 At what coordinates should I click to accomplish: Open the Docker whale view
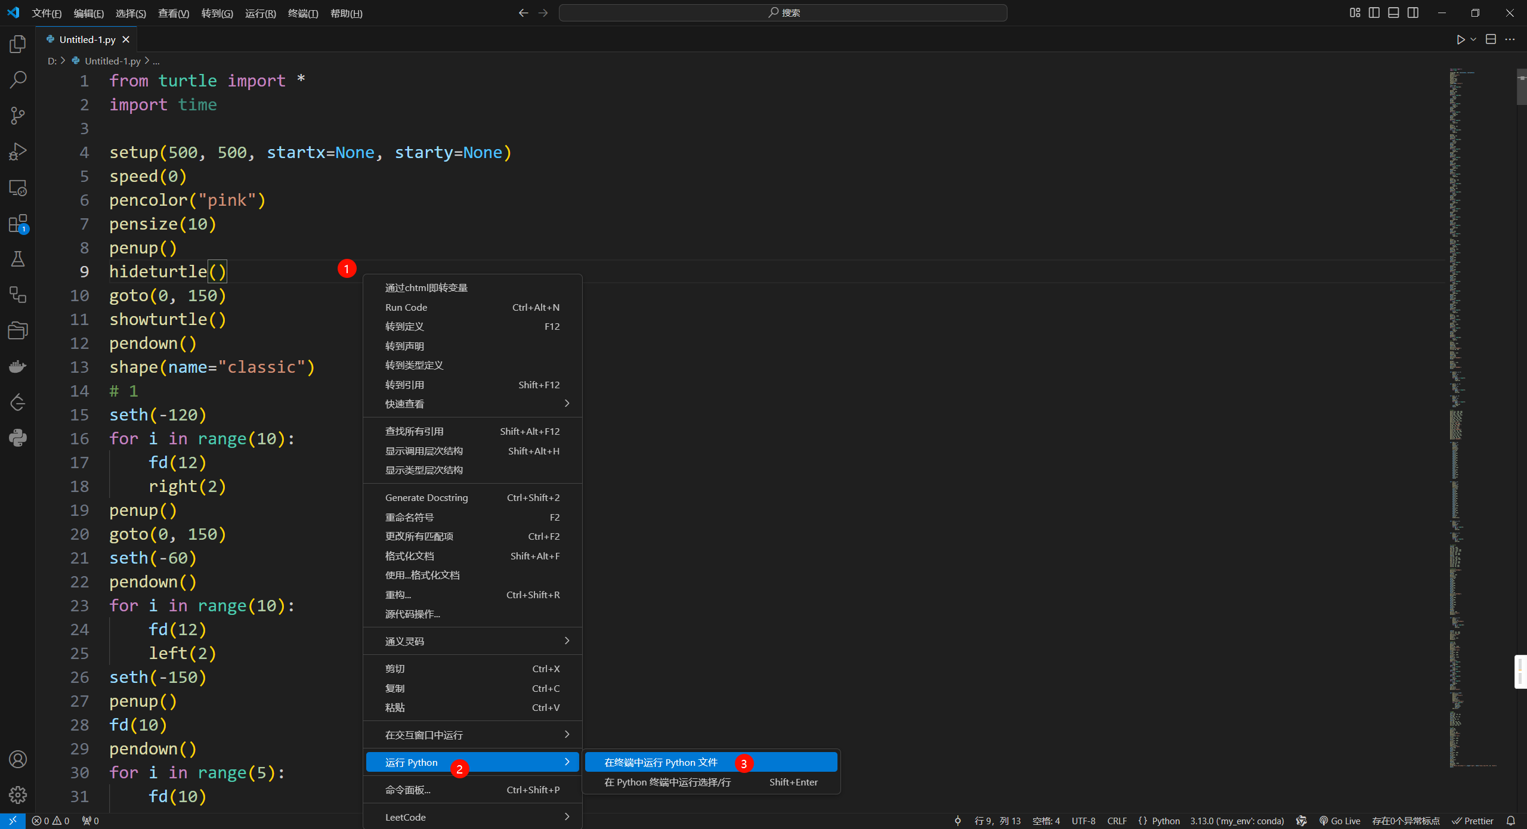[18, 366]
